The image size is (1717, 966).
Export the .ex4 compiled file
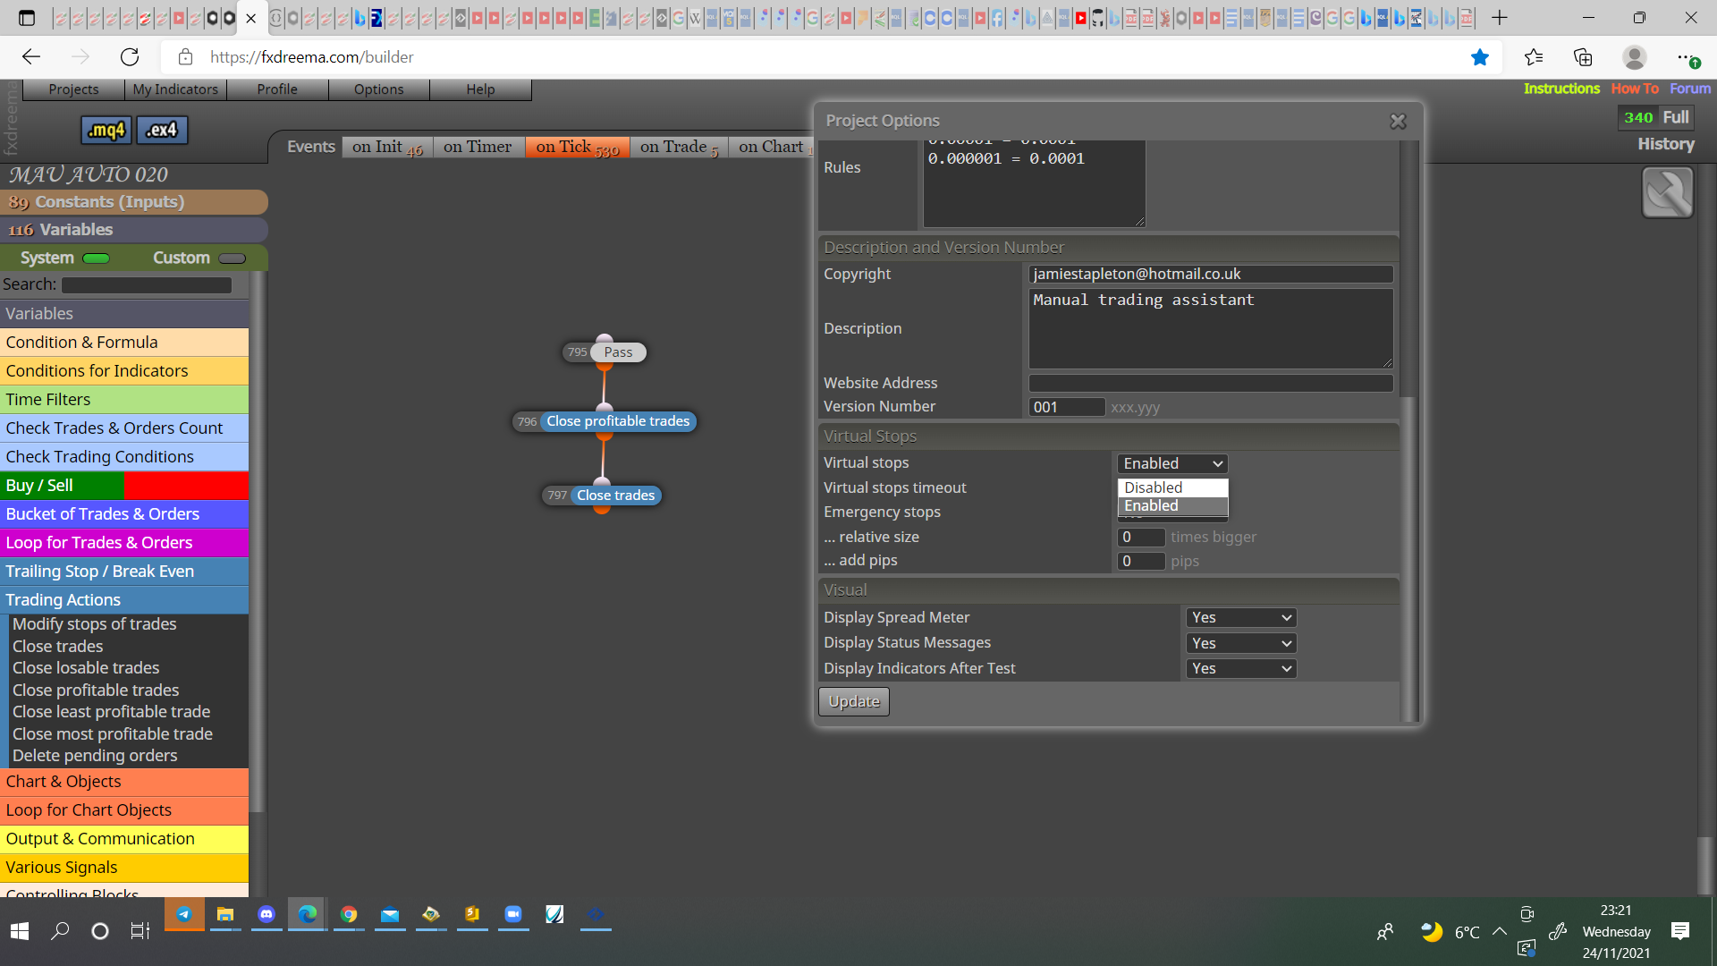pyautogui.click(x=162, y=131)
